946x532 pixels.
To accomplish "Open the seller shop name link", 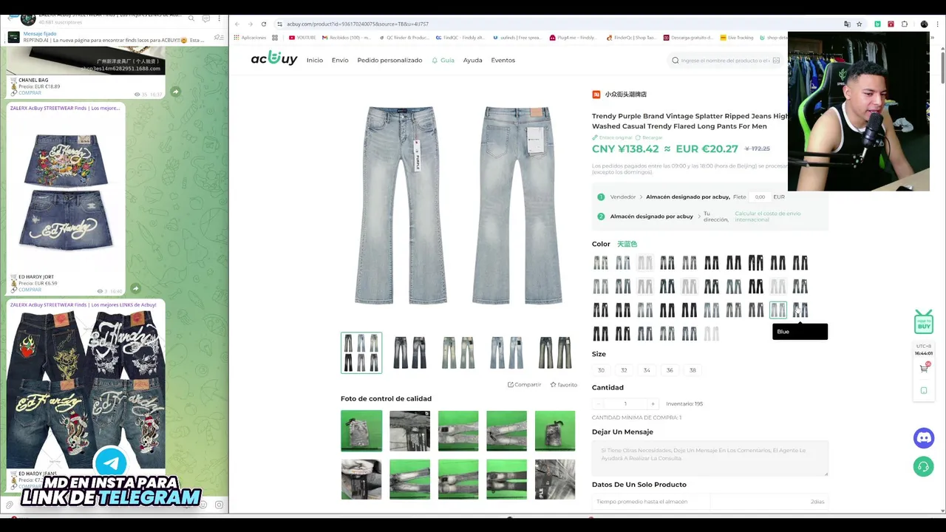I will click(625, 95).
